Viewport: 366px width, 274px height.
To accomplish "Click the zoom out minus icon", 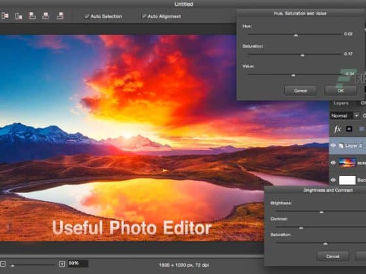I will coord(3,264).
